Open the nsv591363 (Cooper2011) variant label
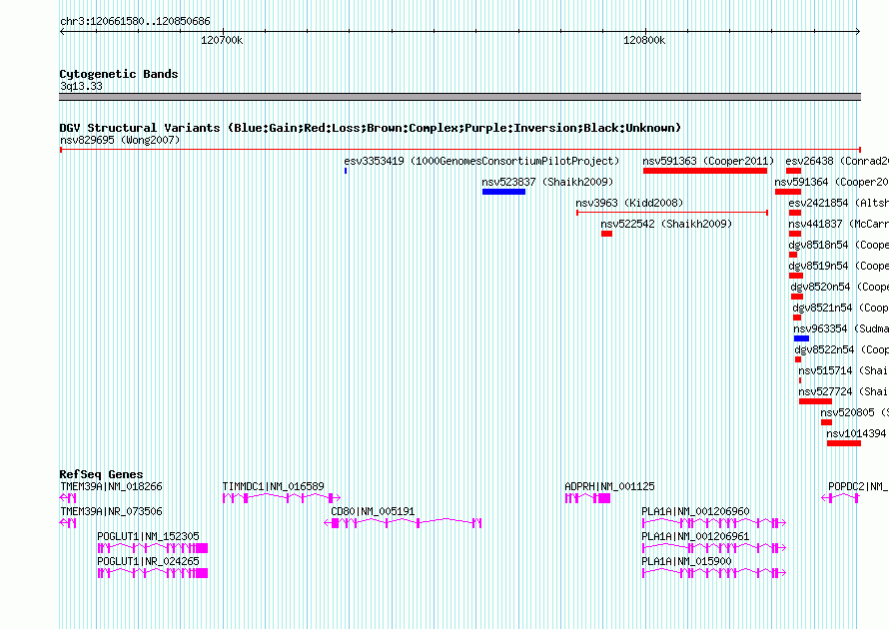889x629 pixels. 708,161
